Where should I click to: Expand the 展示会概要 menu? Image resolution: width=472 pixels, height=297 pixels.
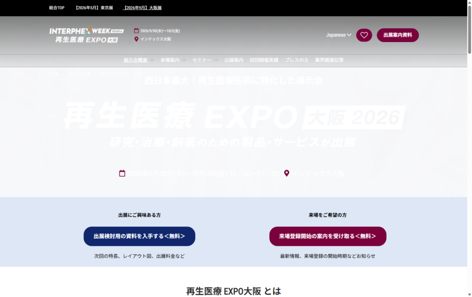click(138, 60)
